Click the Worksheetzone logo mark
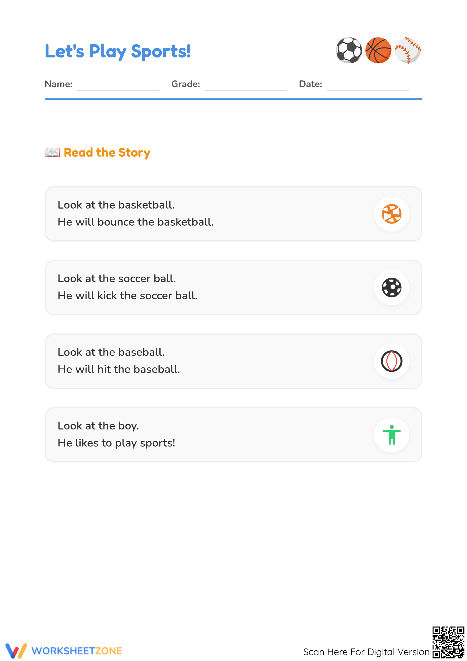The image size is (467, 661). [x=16, y=651]
